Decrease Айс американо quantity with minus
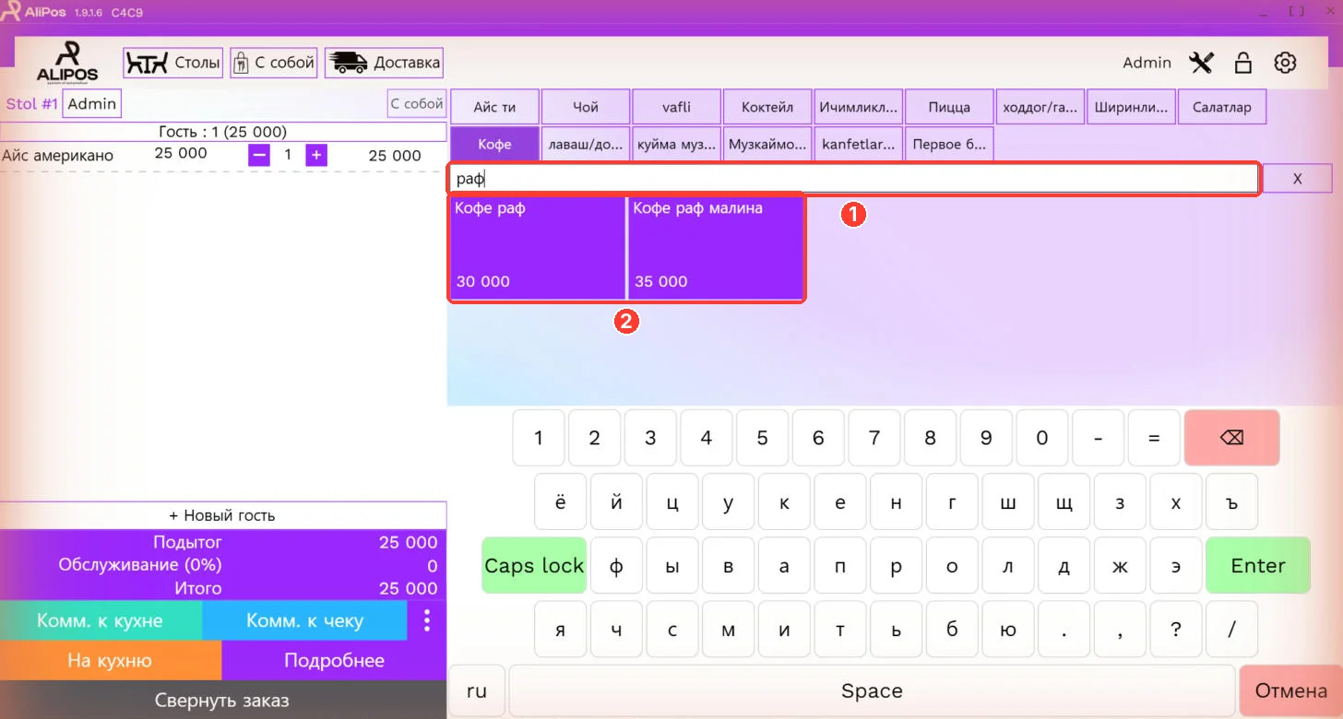The image size is (1343, 719). pos(259,155)
